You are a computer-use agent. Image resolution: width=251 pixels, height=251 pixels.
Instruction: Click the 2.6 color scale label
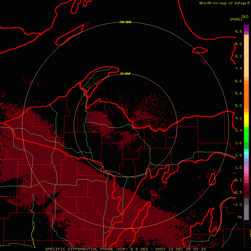[238, 143]
